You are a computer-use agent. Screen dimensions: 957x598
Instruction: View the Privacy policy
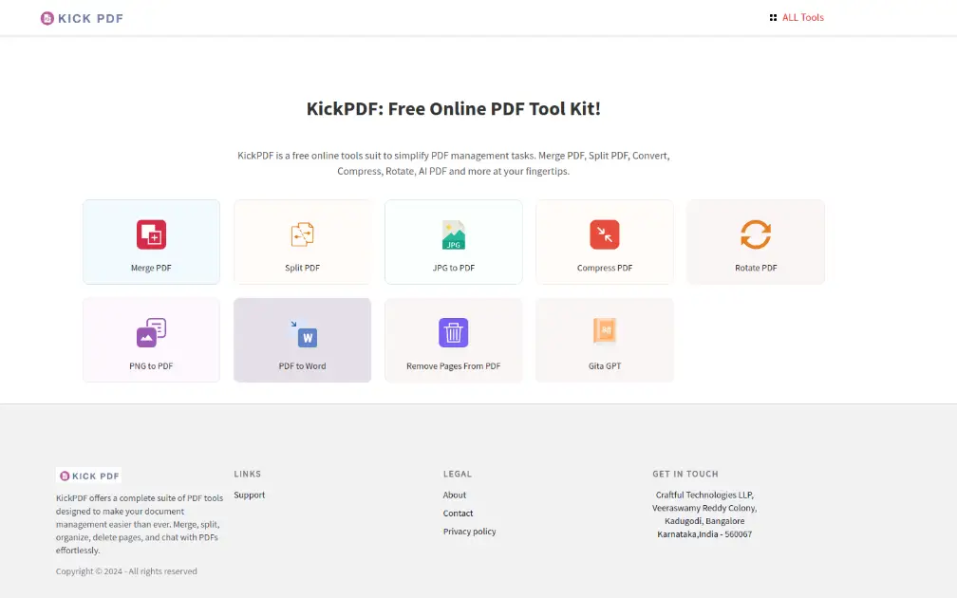tap(469, 532)
